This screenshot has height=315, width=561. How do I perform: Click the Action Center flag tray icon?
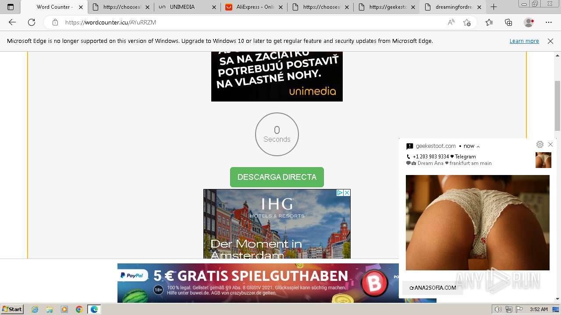(518, 309)
